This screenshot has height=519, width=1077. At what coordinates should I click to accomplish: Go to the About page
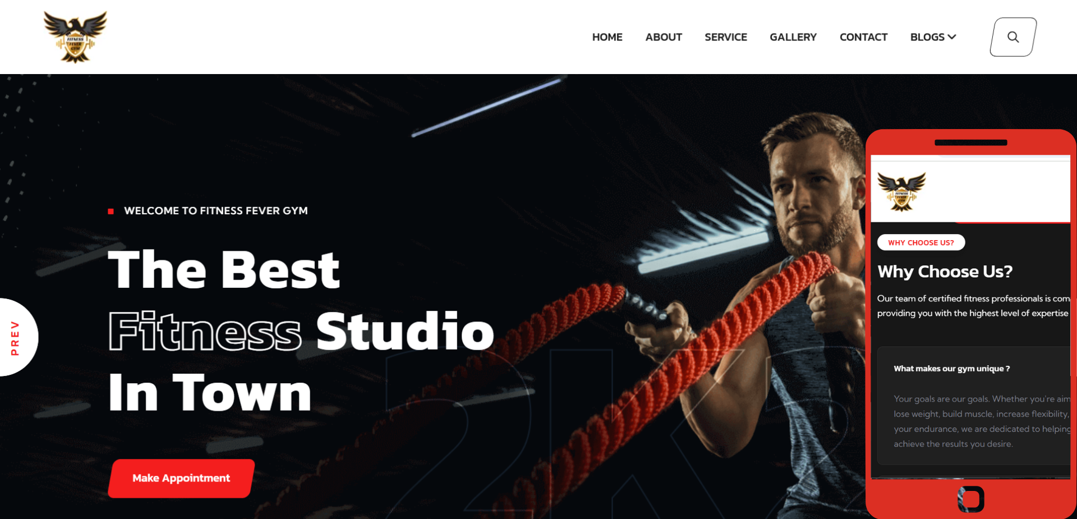[x=664, y=37]
